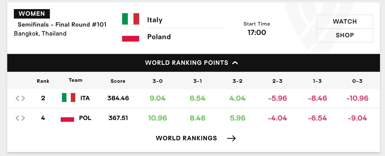The width and height of the screenshot is (385, 156).
Task: Click the arrow icon next to World Rankings
Action: click(x=231, y=138)
